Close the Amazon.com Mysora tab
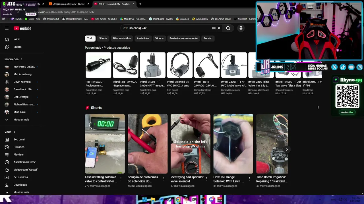The width and height of the screenshot is (364, 204). pyautogui.click(x=88, y=4)
